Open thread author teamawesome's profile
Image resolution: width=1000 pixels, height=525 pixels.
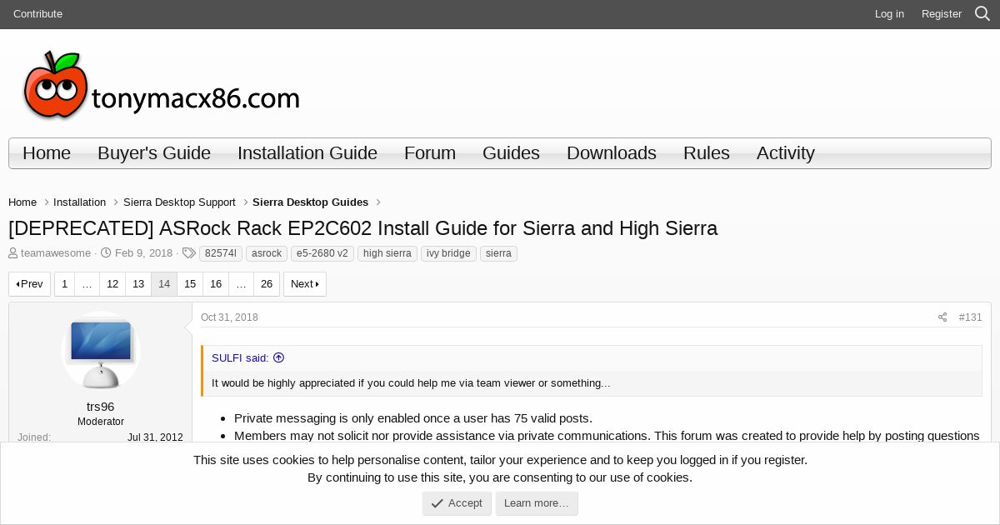pyautogui.click(x=56, y=253)
